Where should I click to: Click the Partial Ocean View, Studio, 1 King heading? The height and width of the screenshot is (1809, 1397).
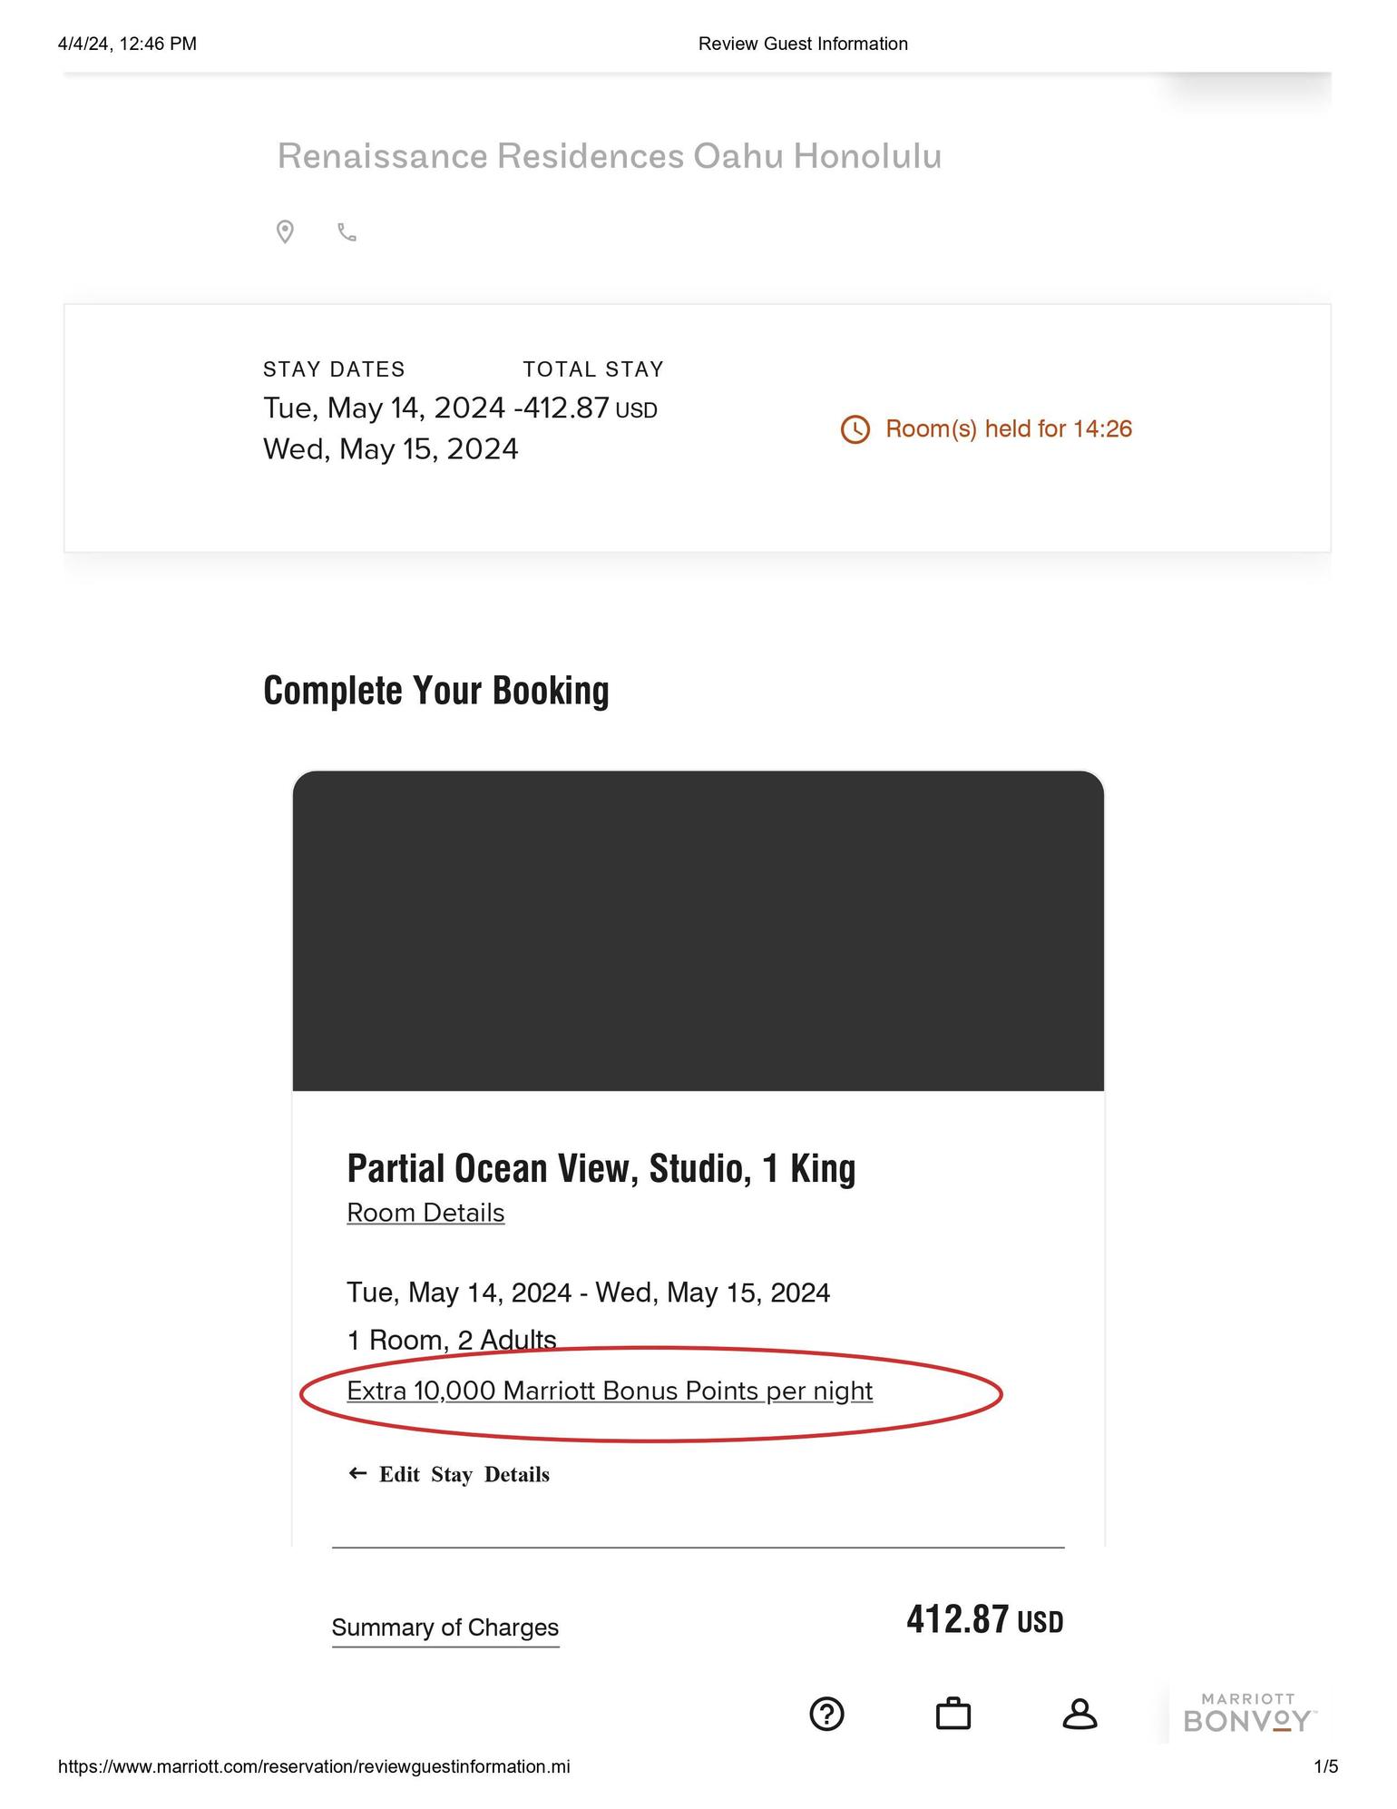pos(601,1169)
